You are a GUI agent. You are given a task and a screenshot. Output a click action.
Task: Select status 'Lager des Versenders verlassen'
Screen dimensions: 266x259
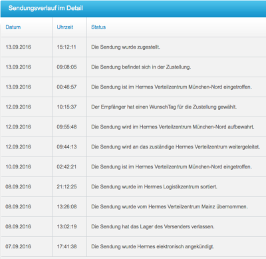(153, 227)
